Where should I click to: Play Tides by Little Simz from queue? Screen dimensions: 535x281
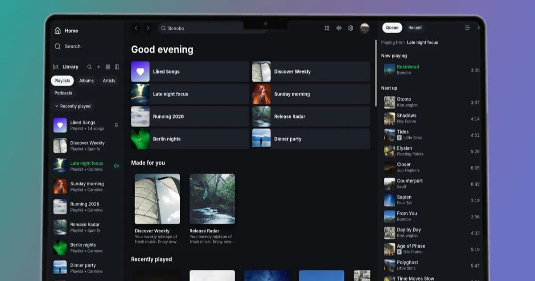(x=432, y=135)
